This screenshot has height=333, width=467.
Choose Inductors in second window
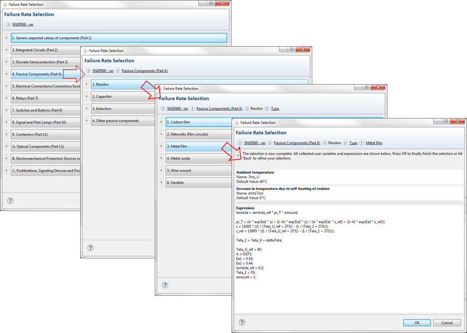click(123, 109)
